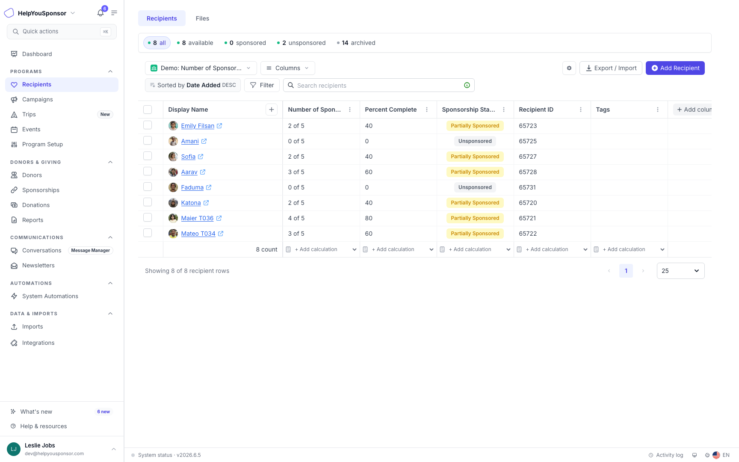This screenshot has width=739, height=462.
Task: Open options for Percent Complete column
Action: pos(427,110)
